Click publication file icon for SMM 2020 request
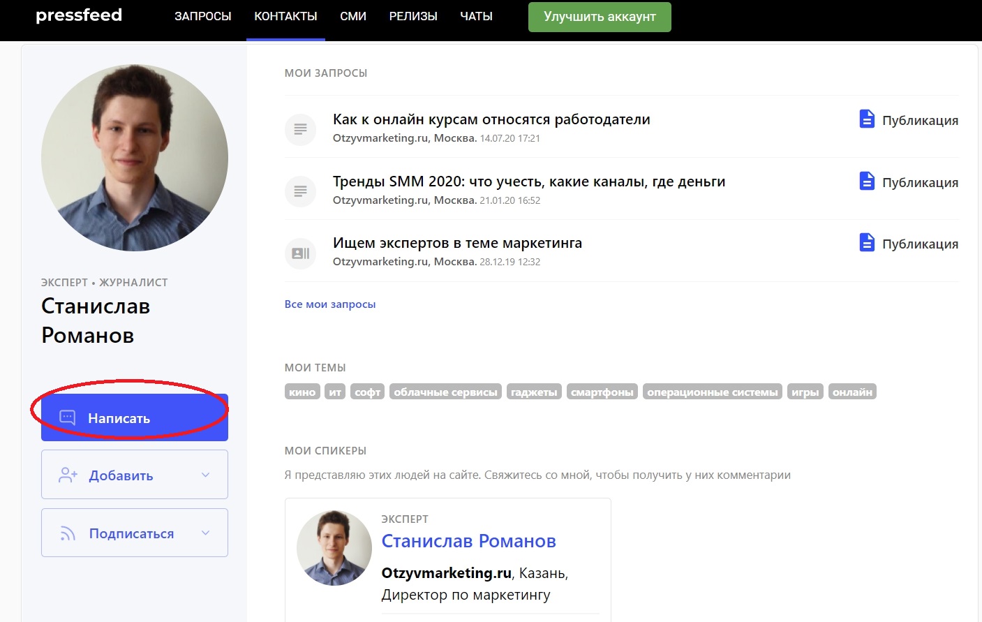Image resolution: width=982 pixels, height=622 pixels. pyautogui.click(x=866, y=182)
